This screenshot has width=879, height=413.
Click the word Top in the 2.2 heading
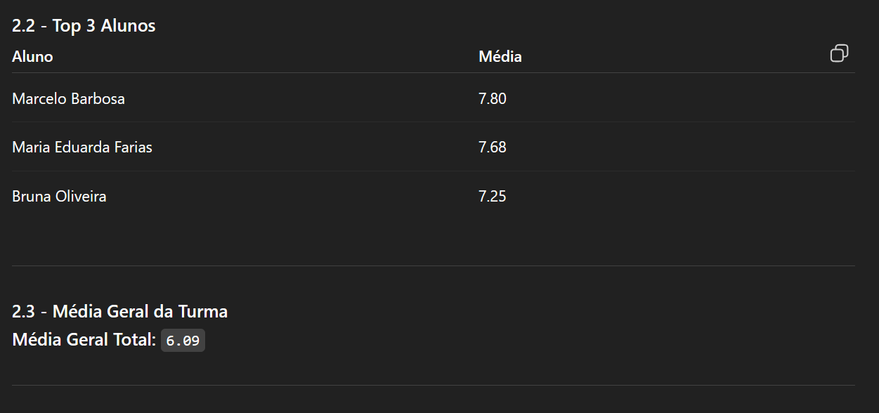pos(66,26)
